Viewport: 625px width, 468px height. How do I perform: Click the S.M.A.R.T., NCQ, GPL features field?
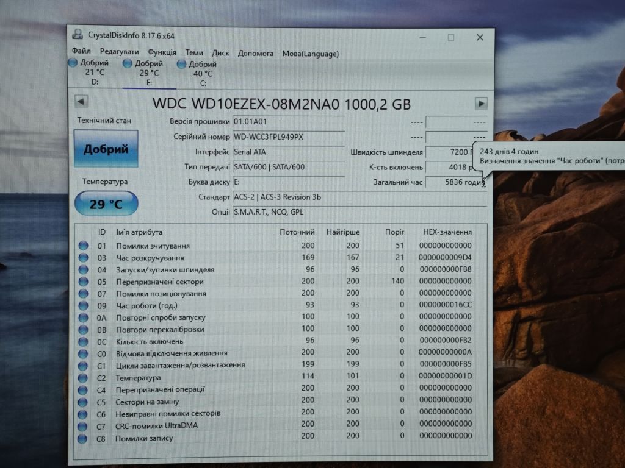pyautogui.click(x=359, y=212)
